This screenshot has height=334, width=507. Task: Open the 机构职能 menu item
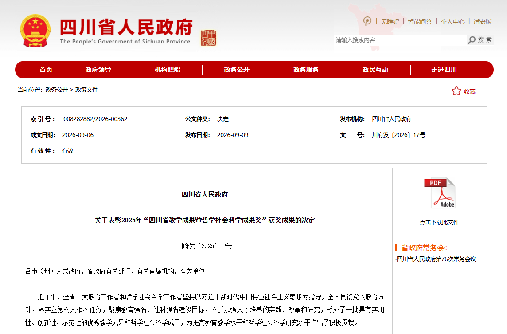pyautogui.click(x=168, y=70)
